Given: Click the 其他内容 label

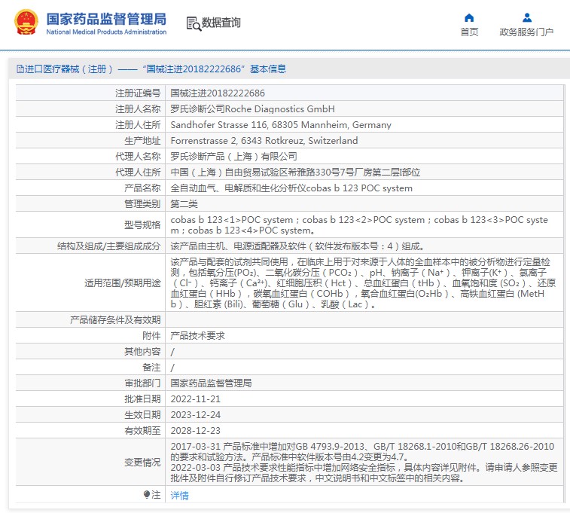Looking at the screenshot, I should click(x=142, y=352).
